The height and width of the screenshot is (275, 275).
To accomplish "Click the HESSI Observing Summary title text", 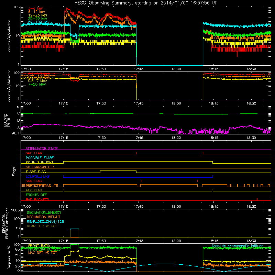I will click(145, 3).
